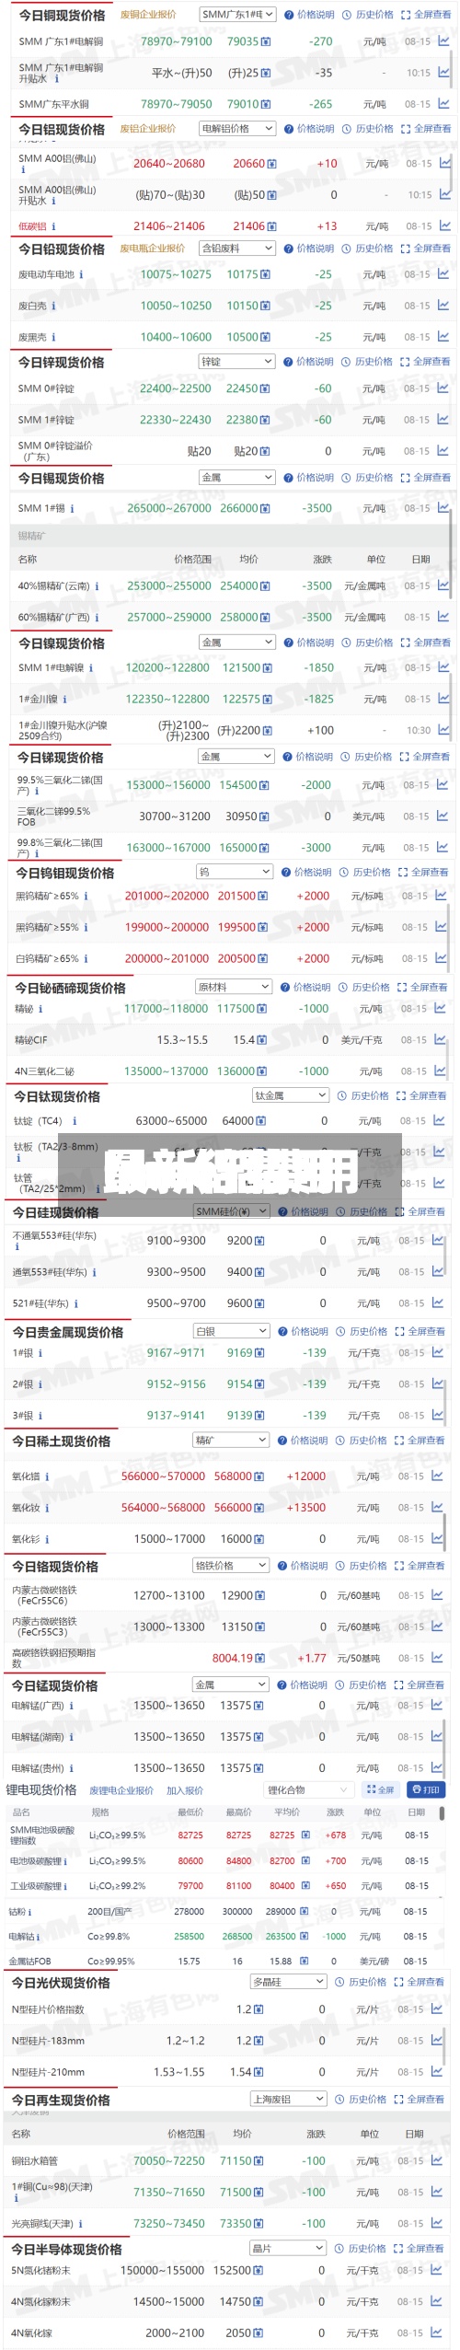Viewport: 460px width, 2350px height.
Task: Click 废铜企业报价 link
Action: (x=148, y=15)
